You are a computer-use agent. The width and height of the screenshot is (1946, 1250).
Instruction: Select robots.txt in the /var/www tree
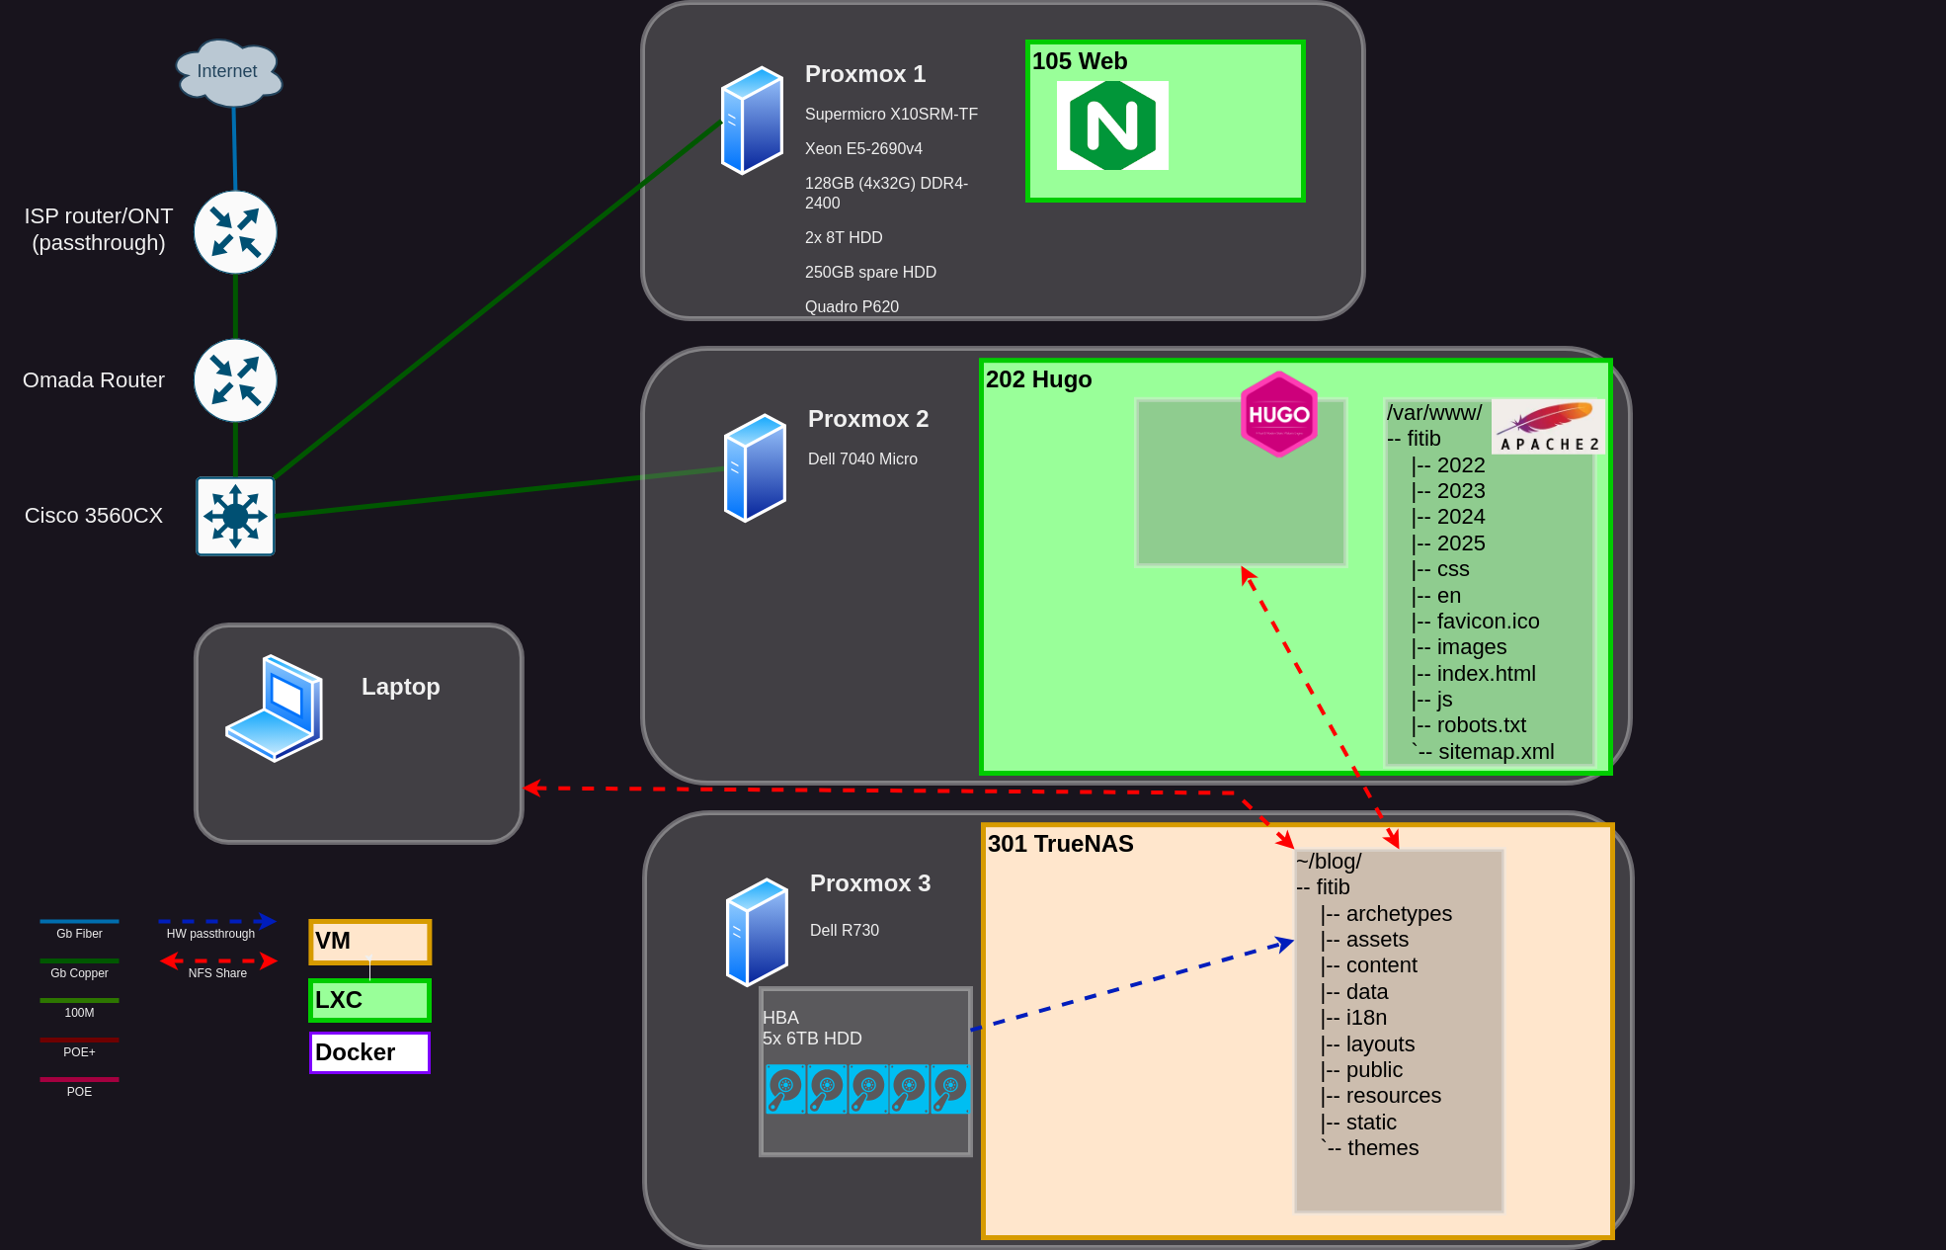pyautogui.click(x=1481, y=725)
